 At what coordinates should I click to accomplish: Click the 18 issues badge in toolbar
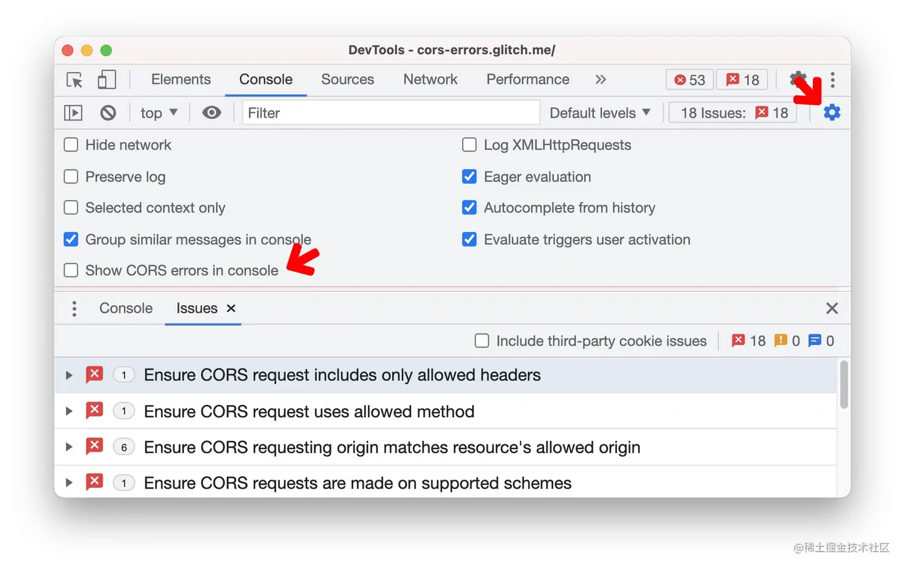pyautogui.click(x=742, y=80)
